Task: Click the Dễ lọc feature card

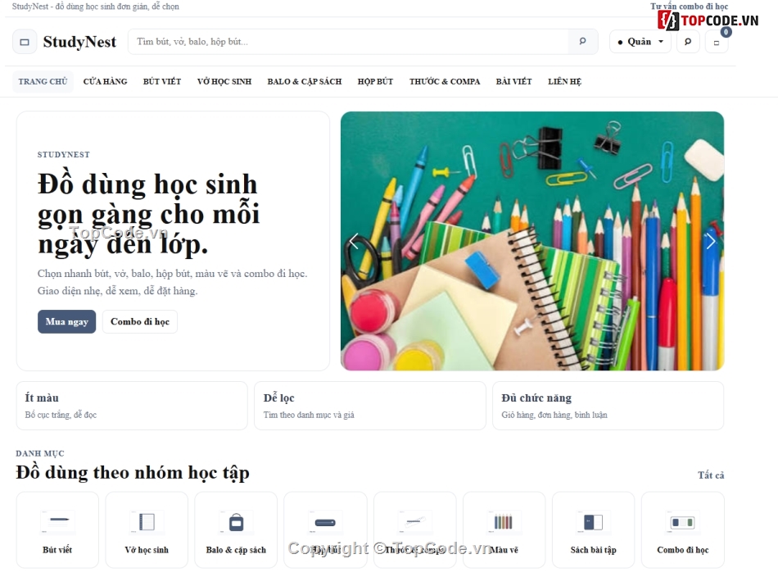Action: tap(370, 406)
